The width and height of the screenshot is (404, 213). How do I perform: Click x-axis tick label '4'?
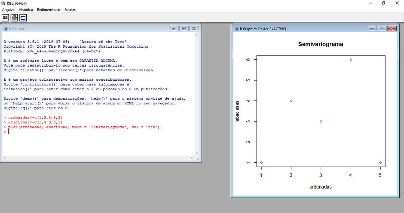tap(350, 175)
